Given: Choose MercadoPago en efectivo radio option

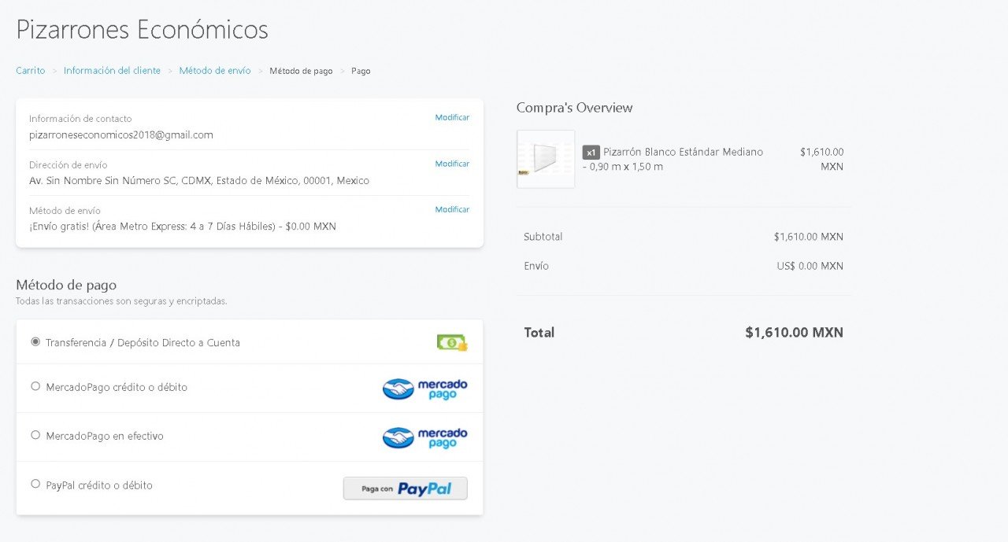Looking at the screenshot, I should point(35,435).
